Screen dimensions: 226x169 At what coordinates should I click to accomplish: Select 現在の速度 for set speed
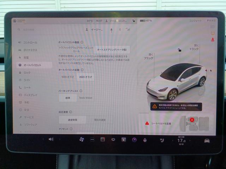pos(100,120)
